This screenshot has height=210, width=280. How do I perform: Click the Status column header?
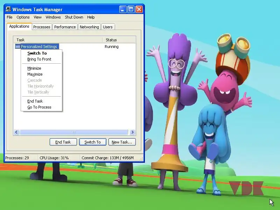(x=119, y=40)
